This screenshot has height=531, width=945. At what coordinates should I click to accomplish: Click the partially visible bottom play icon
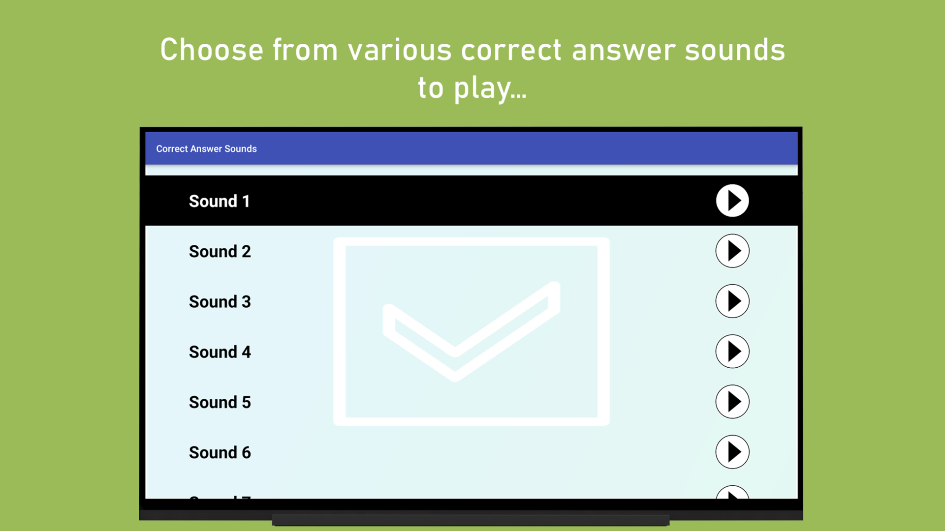(x=732, y=493)
